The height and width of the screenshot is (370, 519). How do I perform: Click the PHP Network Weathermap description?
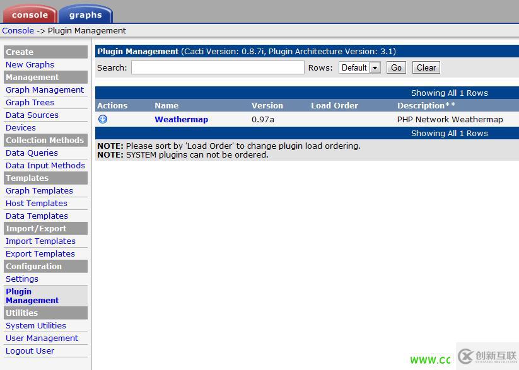click(450, 120)
